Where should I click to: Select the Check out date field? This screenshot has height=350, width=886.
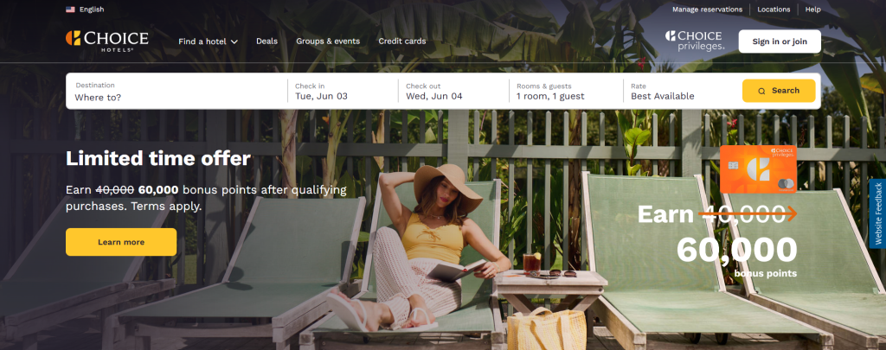[453, 91]
